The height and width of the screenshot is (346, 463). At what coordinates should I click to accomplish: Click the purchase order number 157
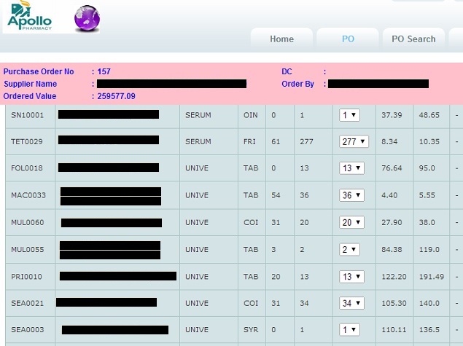(104, 71)
